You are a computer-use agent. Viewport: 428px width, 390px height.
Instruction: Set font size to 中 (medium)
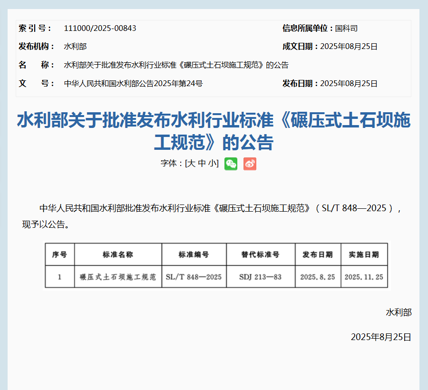(x=202, y=164)
